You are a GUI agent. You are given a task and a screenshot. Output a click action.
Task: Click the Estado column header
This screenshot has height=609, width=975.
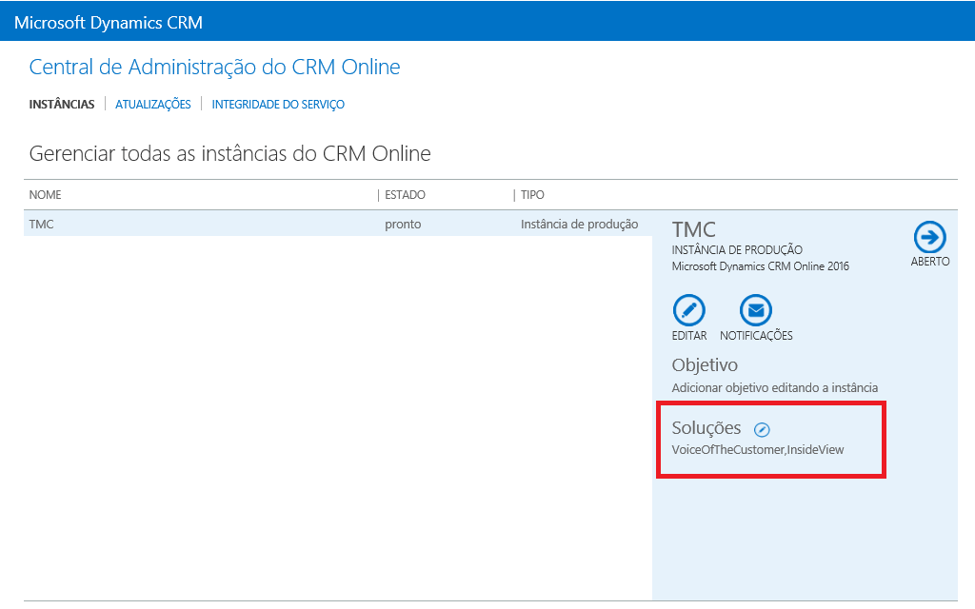(x=405, y=195)
